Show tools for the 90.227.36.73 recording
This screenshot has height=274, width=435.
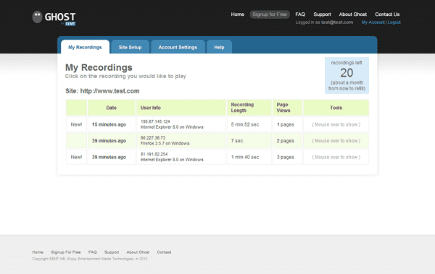(336, 141)
